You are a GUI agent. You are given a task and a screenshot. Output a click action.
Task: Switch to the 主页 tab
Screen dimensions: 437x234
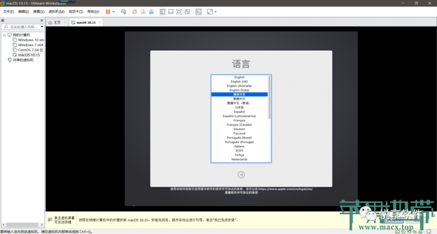(57, 23)
